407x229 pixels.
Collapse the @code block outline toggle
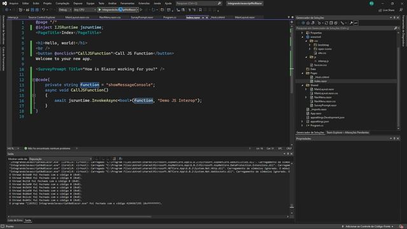click(34, 80)
